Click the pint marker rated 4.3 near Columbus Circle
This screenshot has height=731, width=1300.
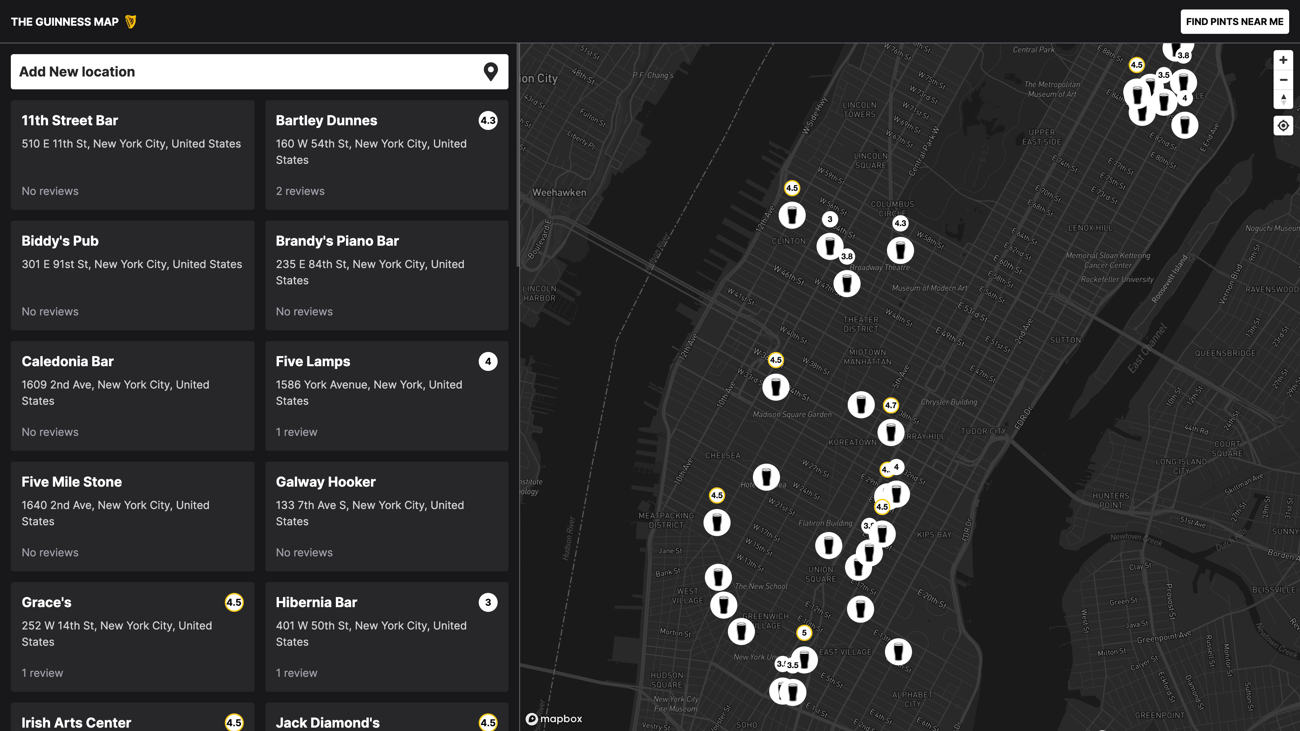(900, 250)
